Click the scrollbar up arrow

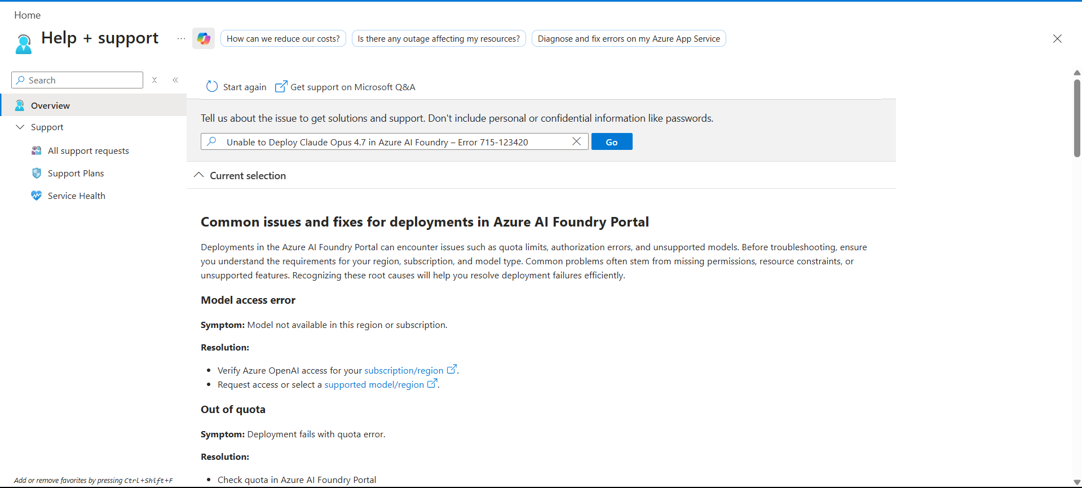1077,73
